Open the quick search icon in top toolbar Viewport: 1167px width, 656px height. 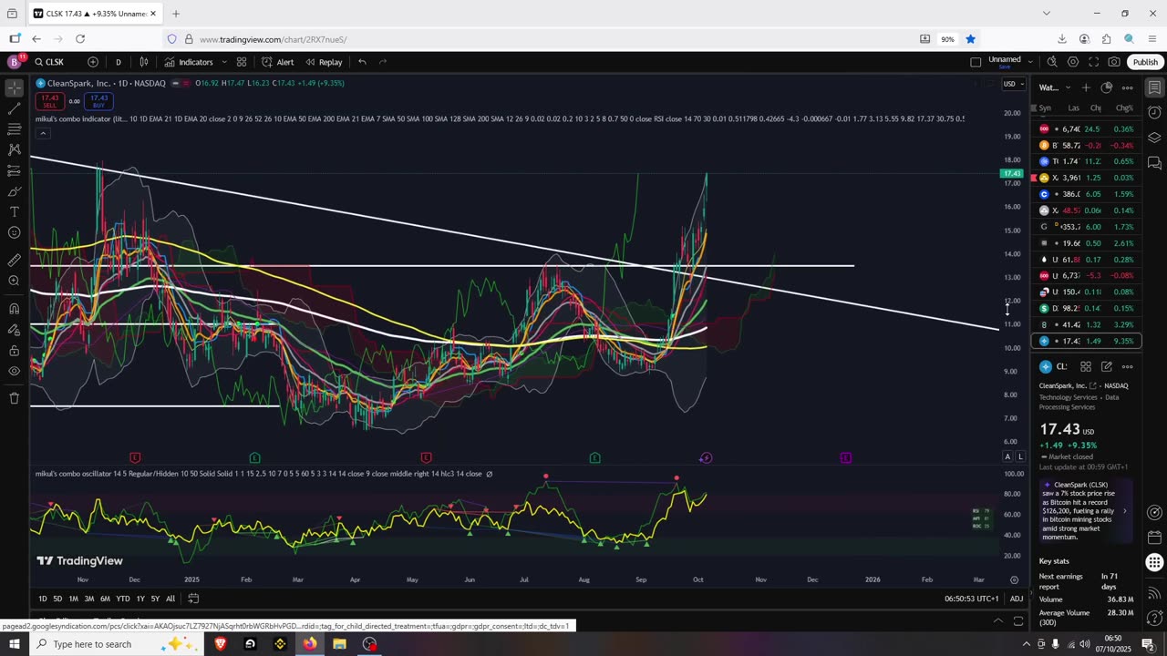(x=1052, y=62)
